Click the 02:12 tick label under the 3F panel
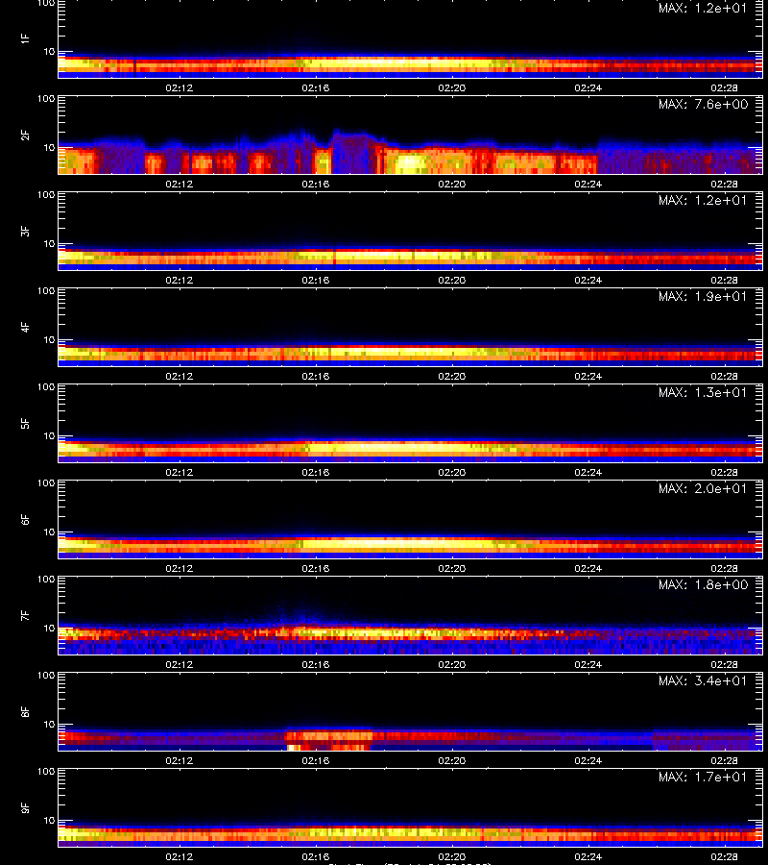This screenshot has height=865, width=768. (180, 280)
